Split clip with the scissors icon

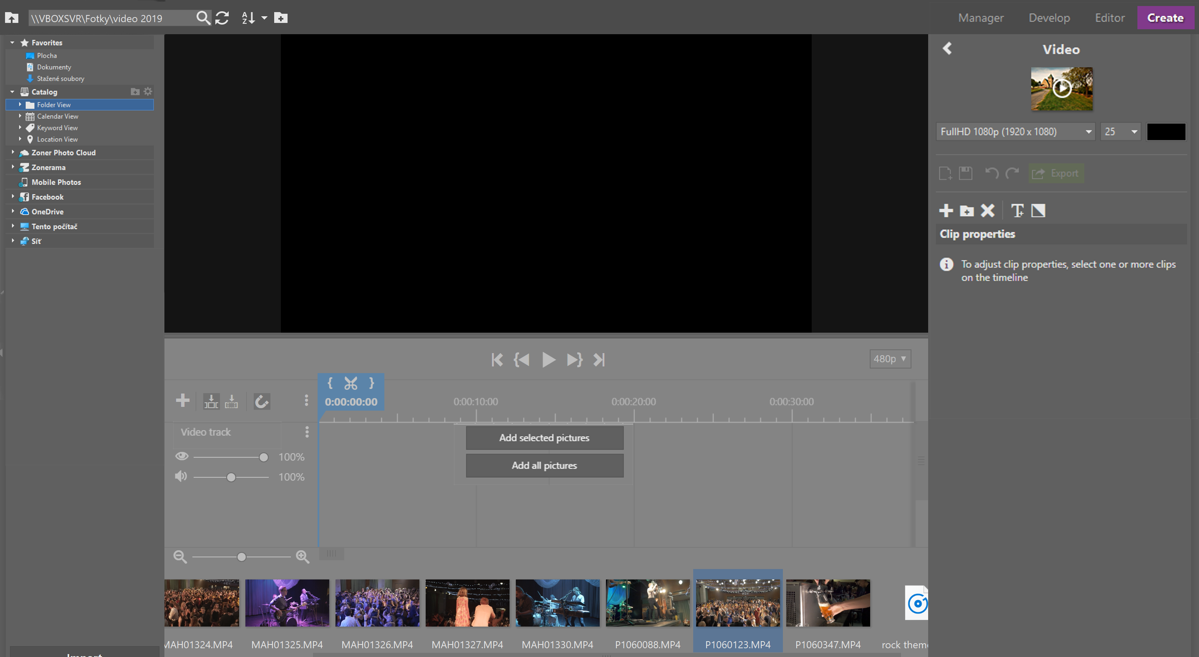point(351,383)
